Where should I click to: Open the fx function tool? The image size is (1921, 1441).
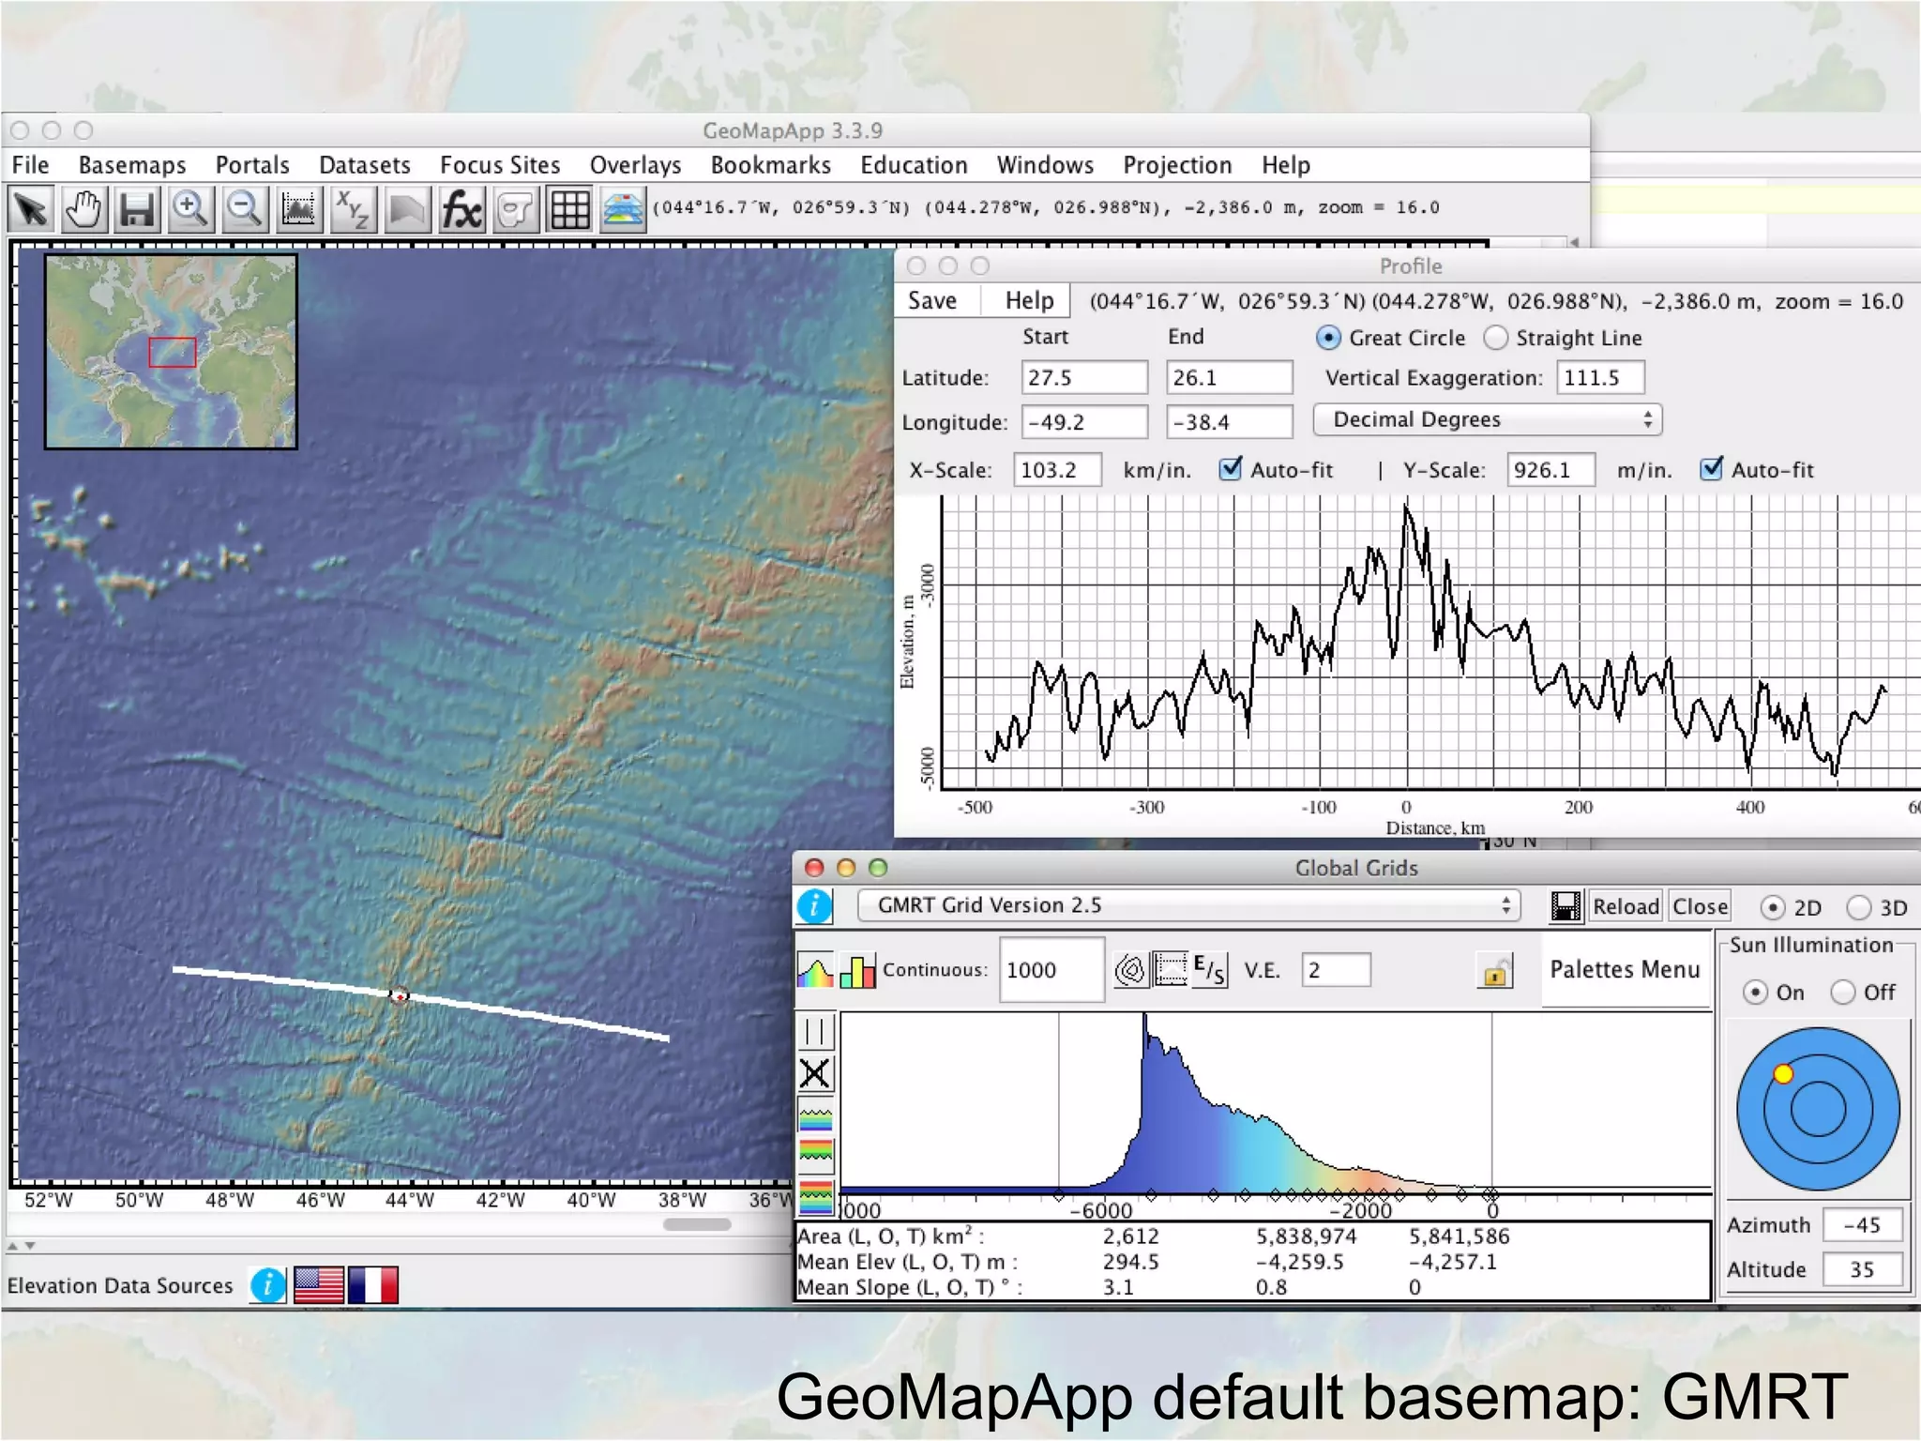pos(461,209)
